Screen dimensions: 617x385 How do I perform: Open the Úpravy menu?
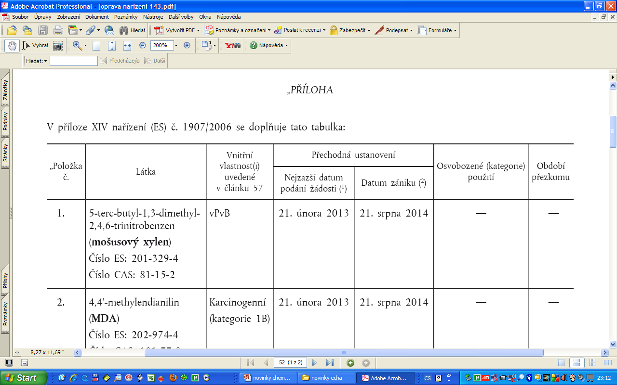(x=43, y=17)
